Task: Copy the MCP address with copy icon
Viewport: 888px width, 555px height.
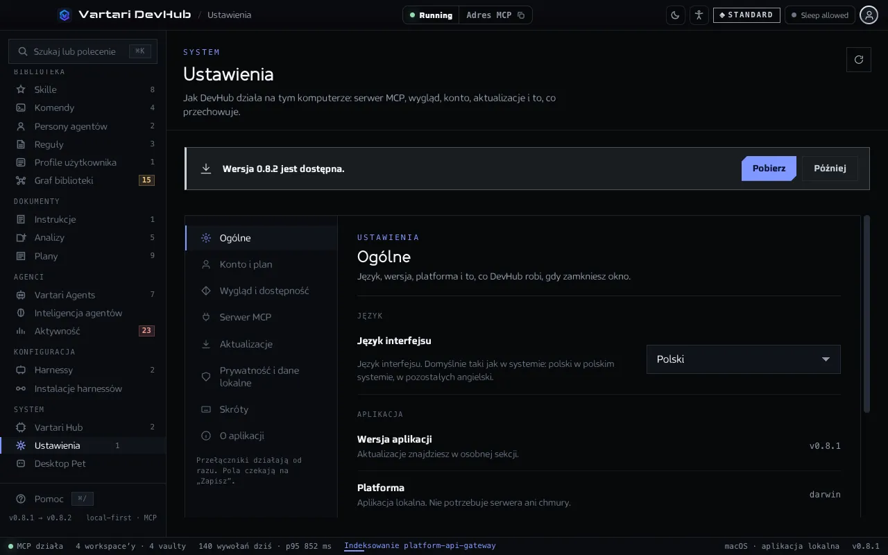Action: click(522, 15)
